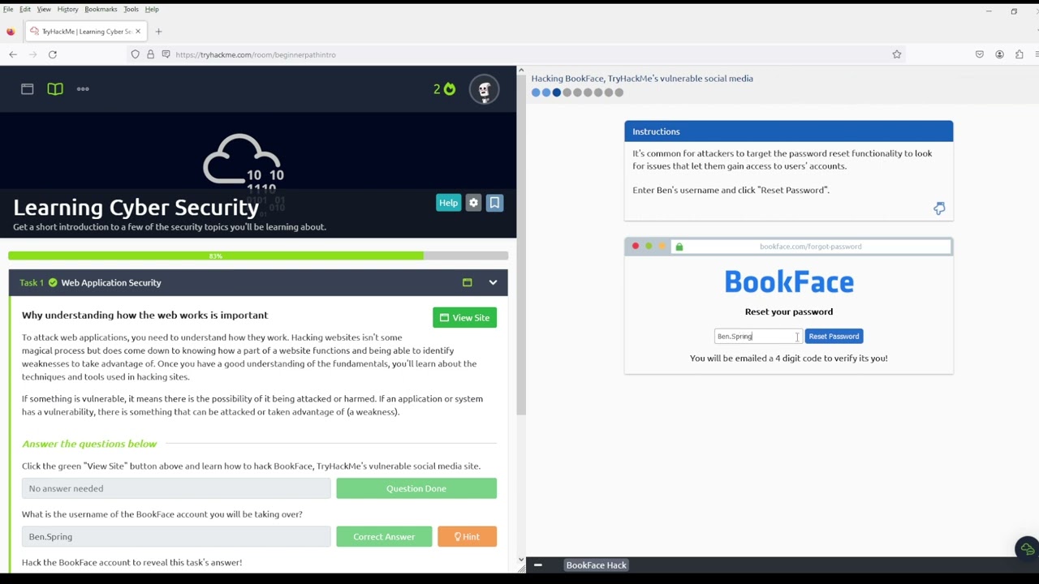Click the first step dot under Hacking BookFace

point(536,92)
